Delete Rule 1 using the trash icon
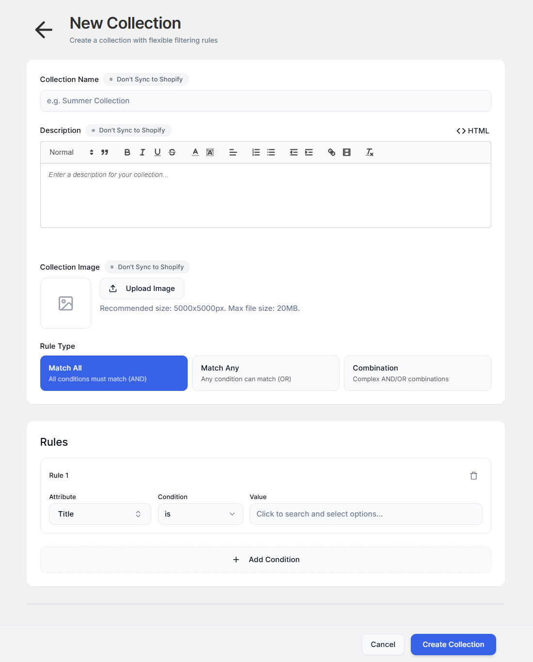 (x=473, y=475)
